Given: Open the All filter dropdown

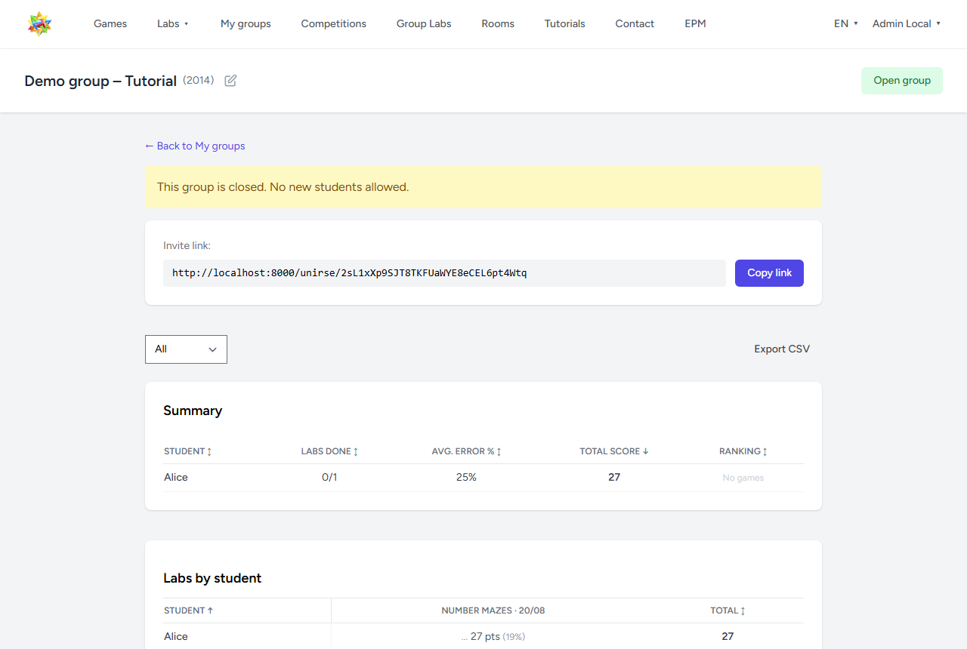Looking at the screenshot, I should (186, 349).
